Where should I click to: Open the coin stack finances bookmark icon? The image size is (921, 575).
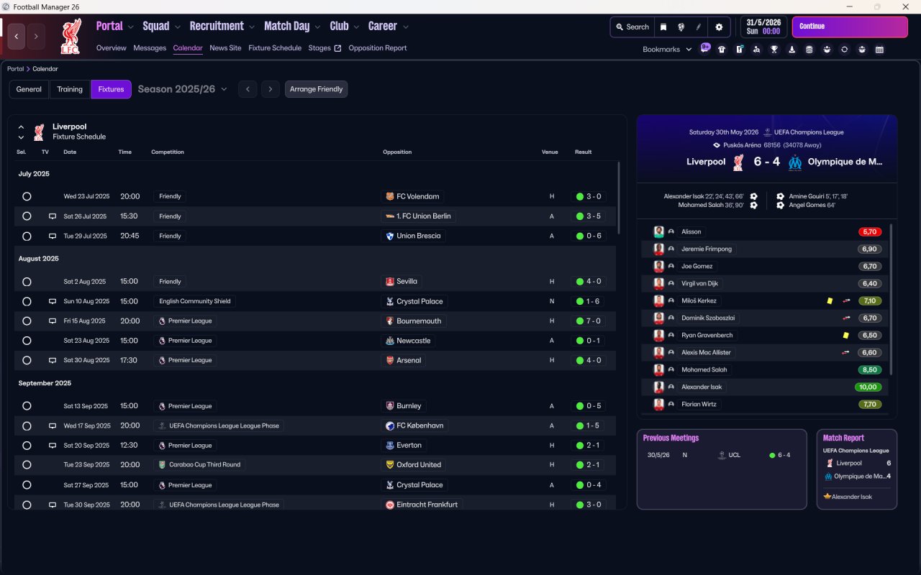tap(809, 50)
